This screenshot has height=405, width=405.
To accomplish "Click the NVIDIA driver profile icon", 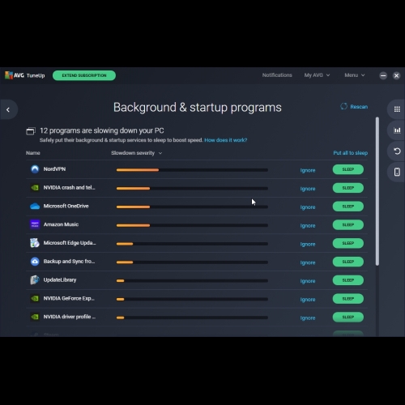I will point(35,317).
